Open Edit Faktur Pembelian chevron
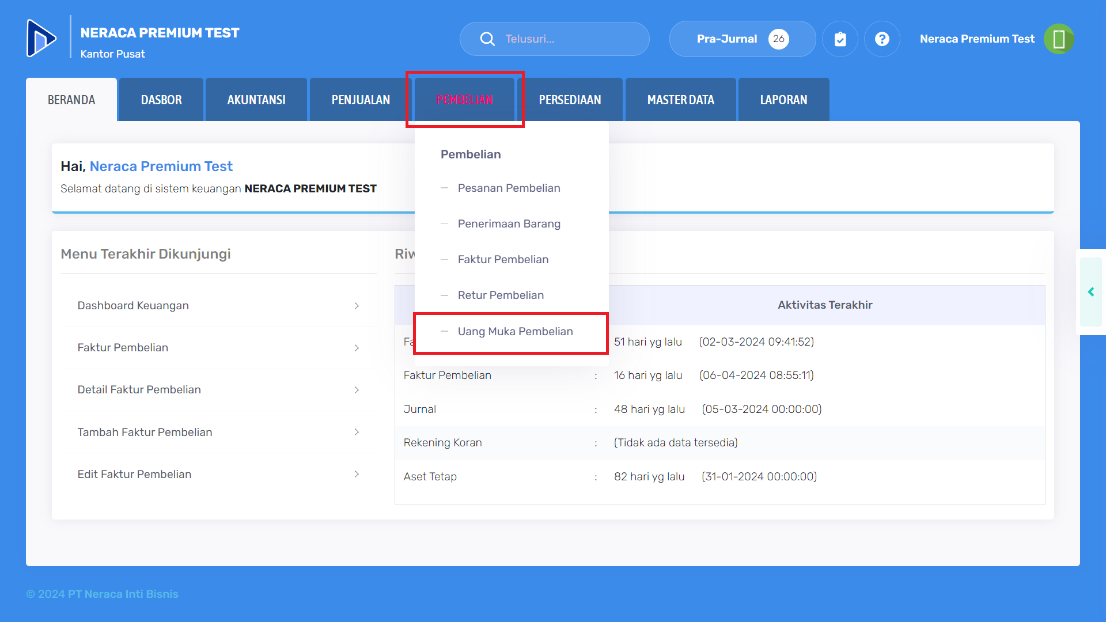 coord(357,474)
